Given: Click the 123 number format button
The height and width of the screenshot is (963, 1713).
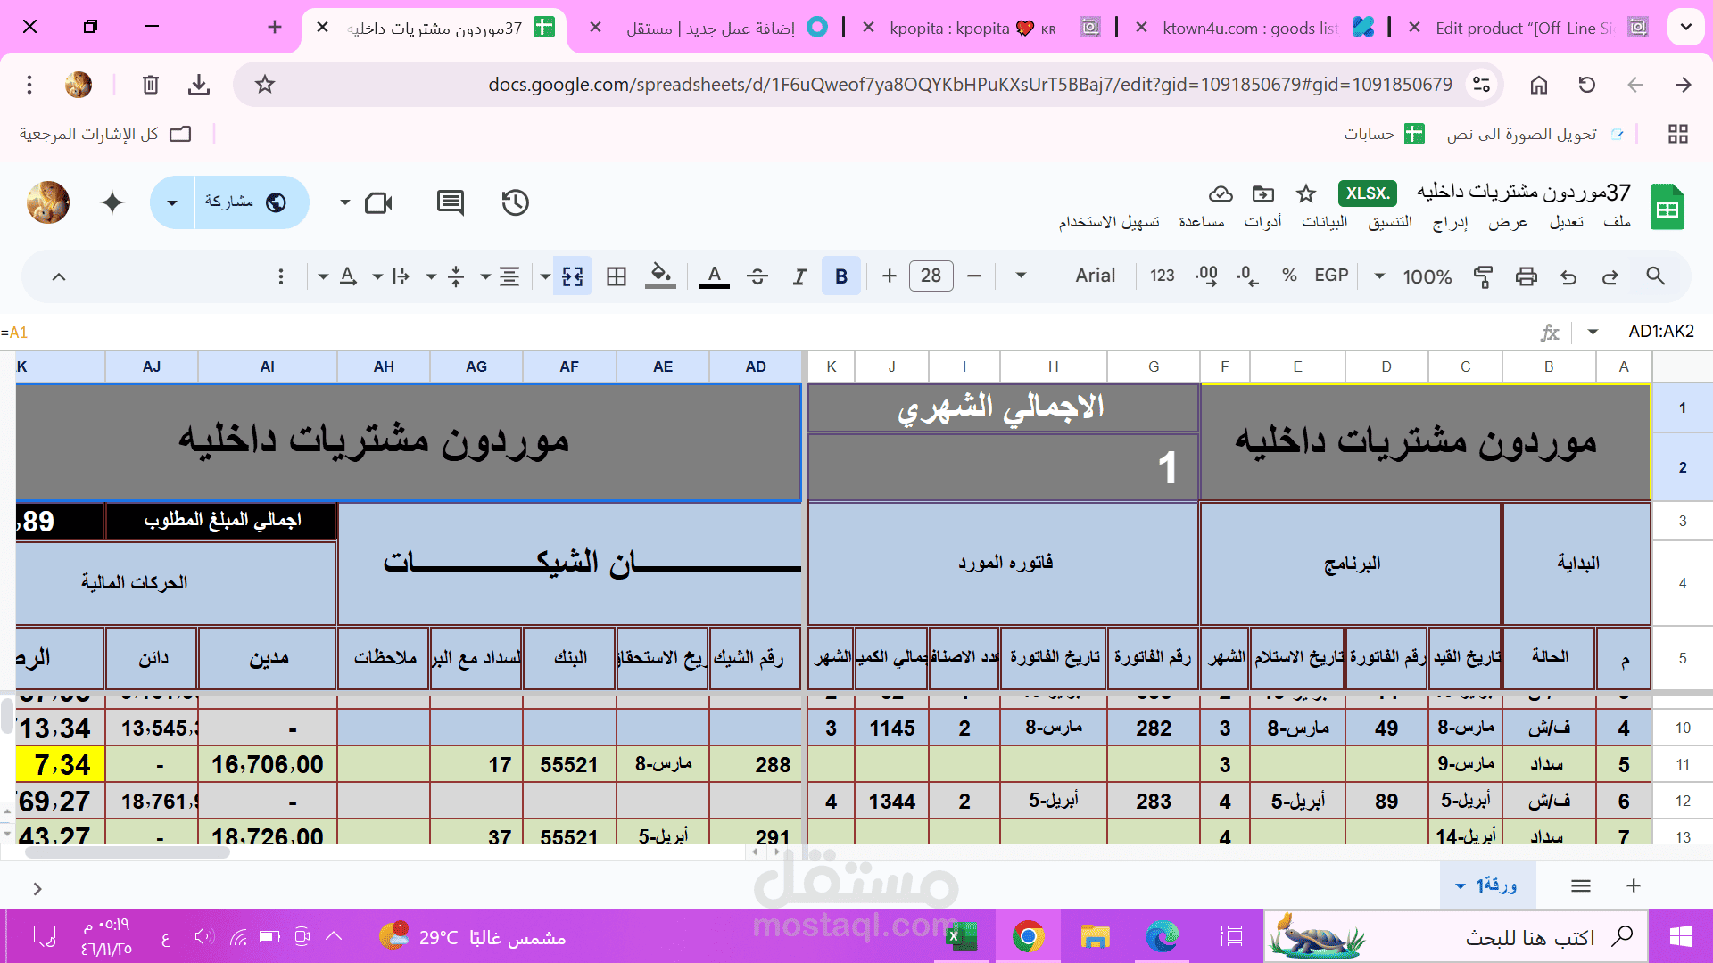Looking at the screenshot, I should (1162, 276).
